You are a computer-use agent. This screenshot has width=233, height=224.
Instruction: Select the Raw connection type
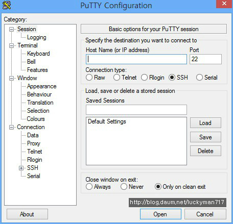pos(89,78)
